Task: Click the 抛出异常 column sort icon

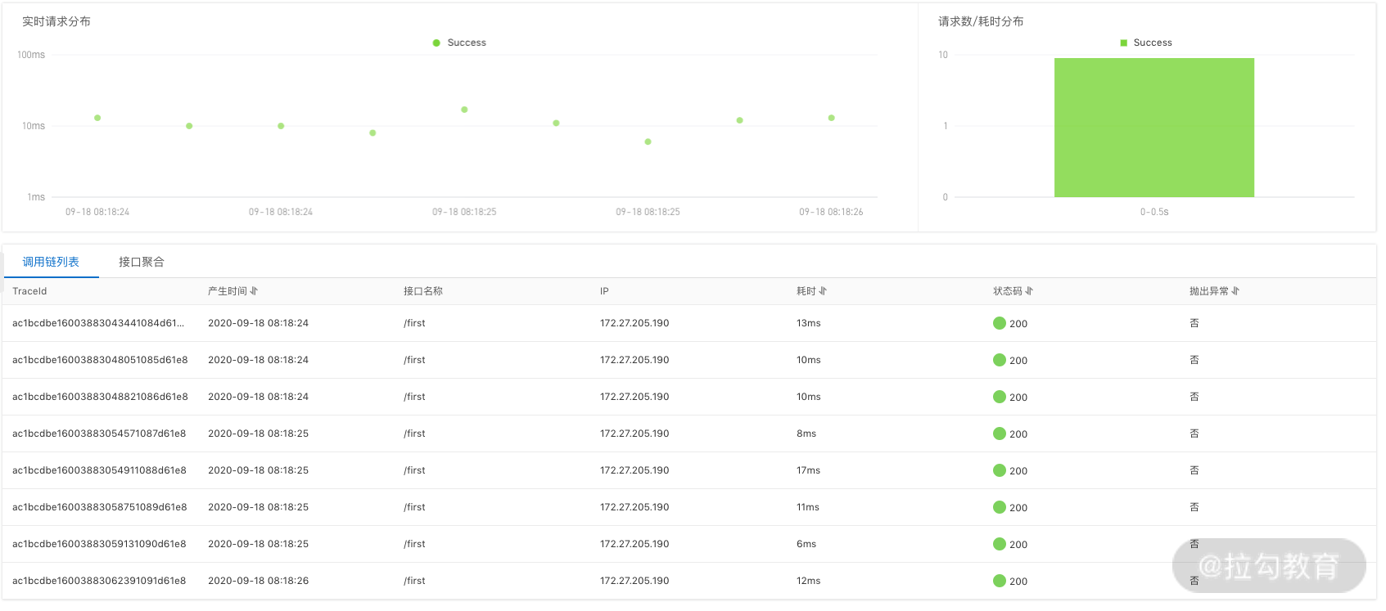Action: tap(1235, 291)
